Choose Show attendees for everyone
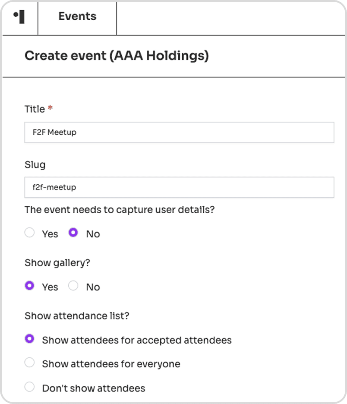Viewport: 347px width, 404px height. [x=30, y=363]
